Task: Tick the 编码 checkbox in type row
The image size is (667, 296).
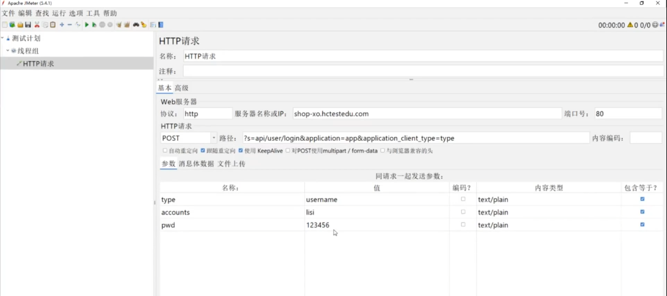Action: coord(463,199)
